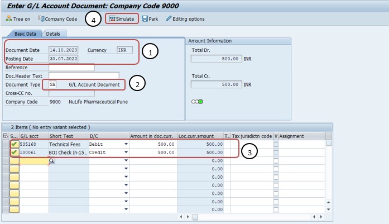Click the Amount in doc.curr. column header

click(153, 136)
